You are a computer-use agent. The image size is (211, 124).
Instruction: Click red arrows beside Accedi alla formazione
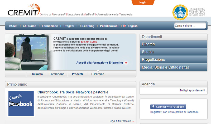[126, 63]
